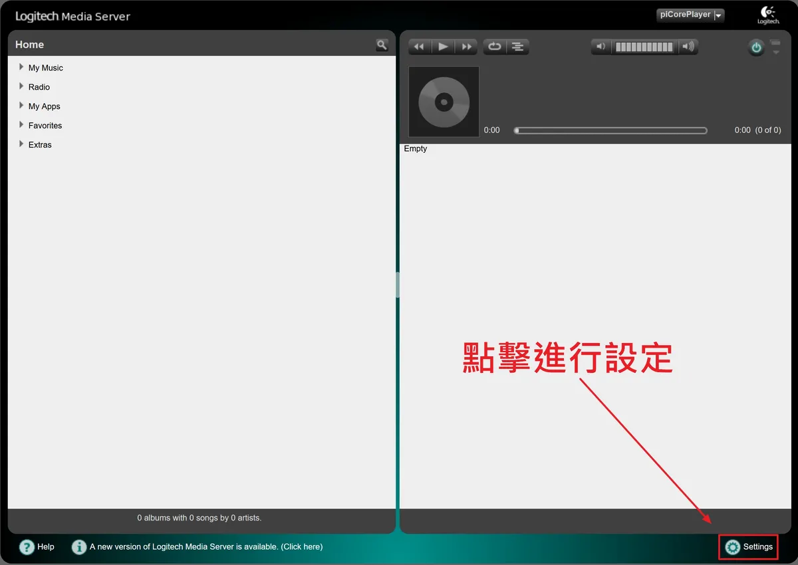Click the '0 albums with 0 songs' status
The width and height of the screenshot is (798, 565).
coord(199,518)
